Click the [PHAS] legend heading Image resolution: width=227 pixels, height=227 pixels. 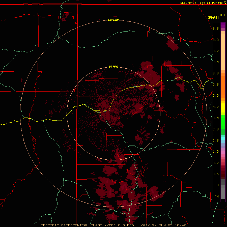point(213,17)
